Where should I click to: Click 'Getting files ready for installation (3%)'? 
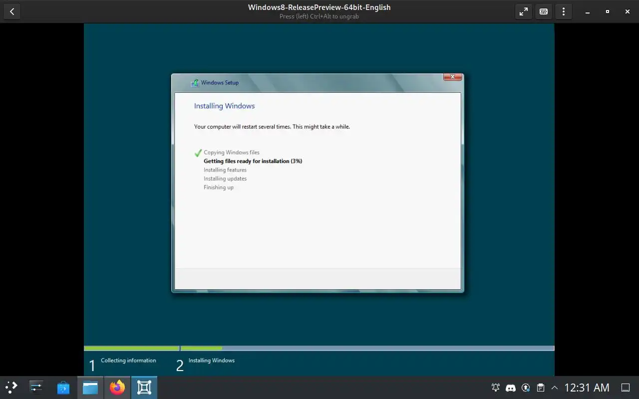[253, 161]
